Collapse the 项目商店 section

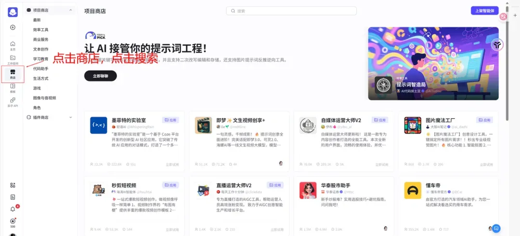coord(71,10)
